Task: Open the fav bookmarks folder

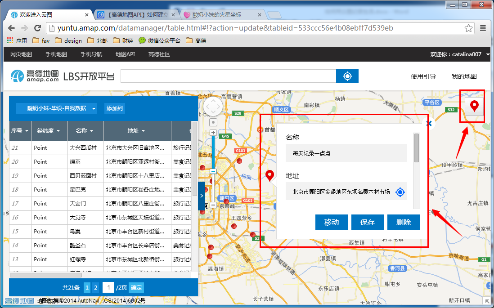Action: click(x=41, y=40)
